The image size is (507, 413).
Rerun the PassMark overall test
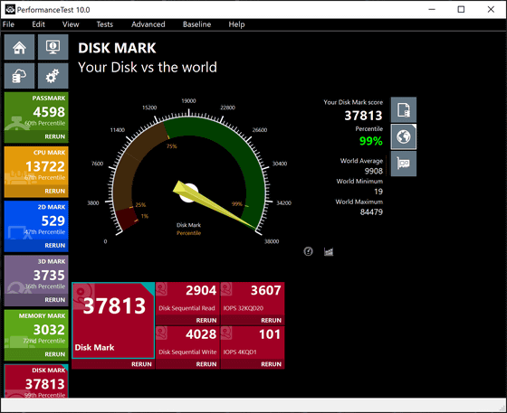55,136
